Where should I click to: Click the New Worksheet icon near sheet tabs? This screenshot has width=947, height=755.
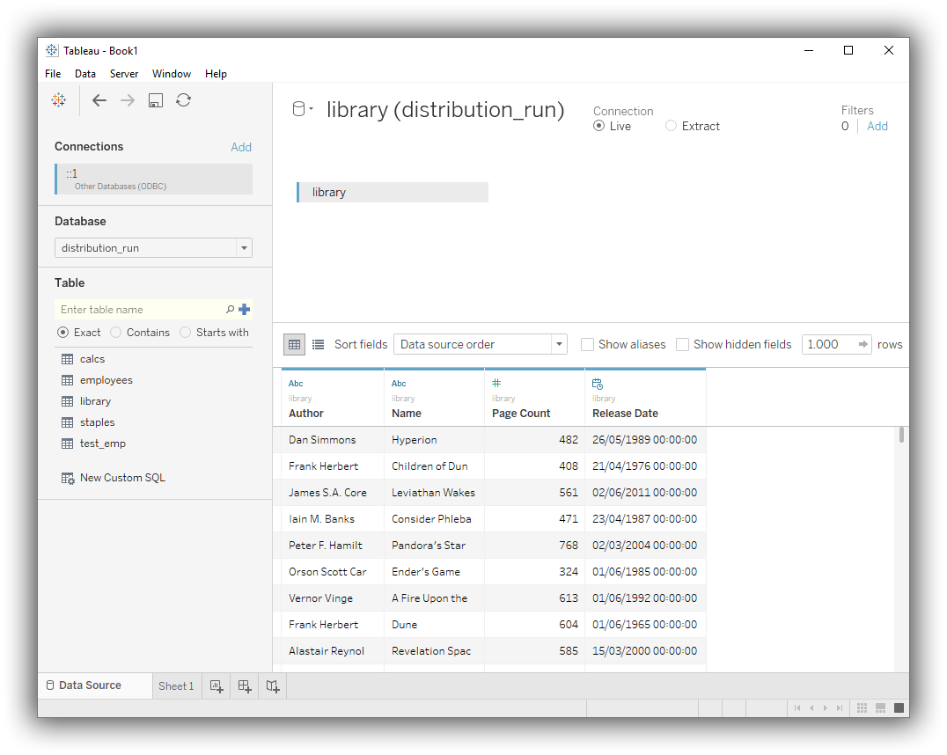pos(216,685)
